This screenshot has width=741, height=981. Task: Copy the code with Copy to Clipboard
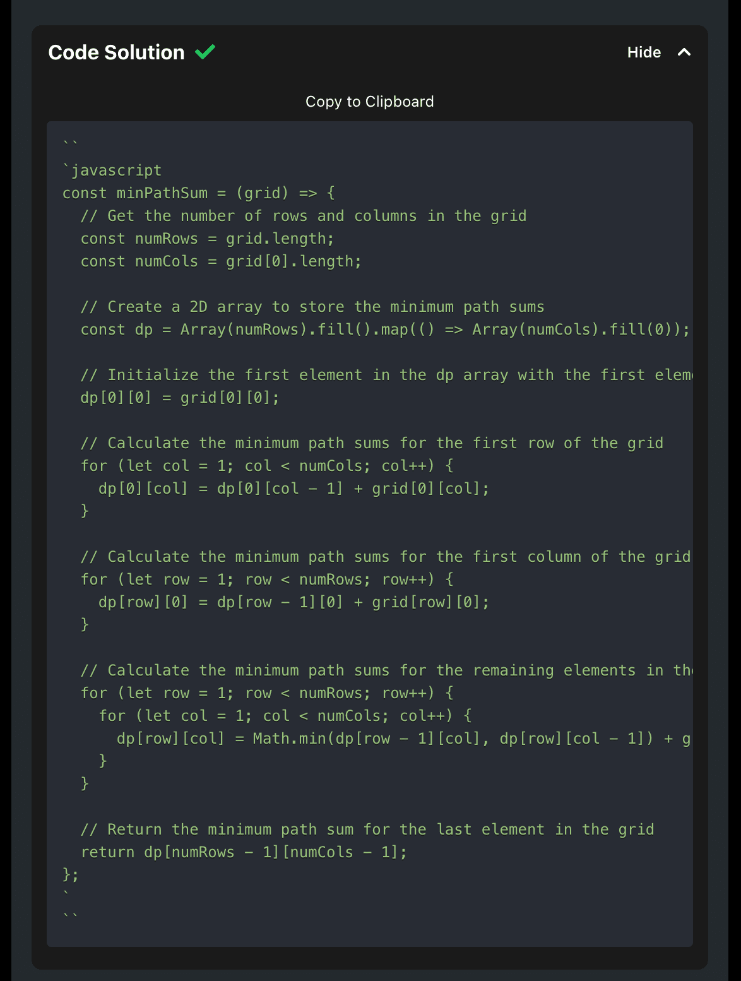[370, 102]
